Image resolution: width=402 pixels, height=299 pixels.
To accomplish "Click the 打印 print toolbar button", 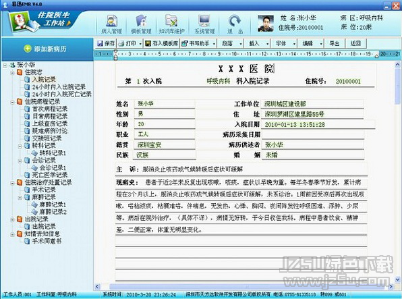I will click(x=127, y=43).
